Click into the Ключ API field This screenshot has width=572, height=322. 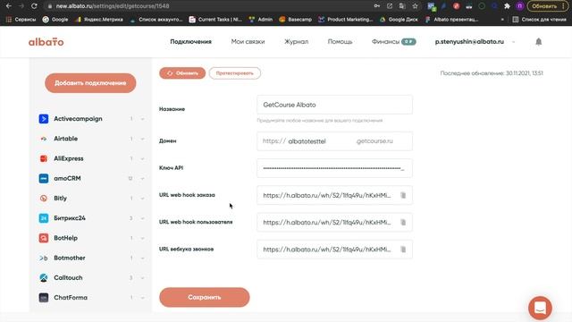(334, 168)
